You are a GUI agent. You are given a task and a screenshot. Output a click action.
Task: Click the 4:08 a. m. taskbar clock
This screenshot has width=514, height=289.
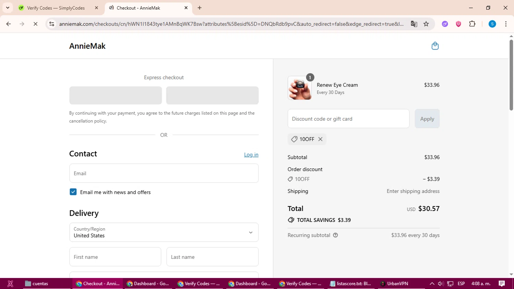(x=481, y=284)
